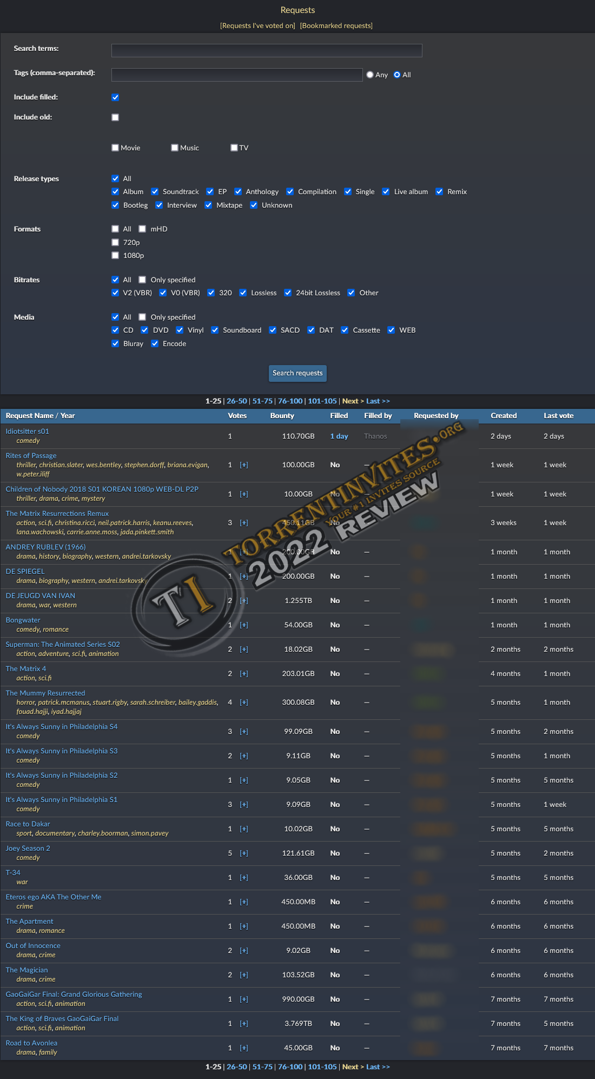This screenshot has width=595, height=1079.
Task: Click the Search requests button
Action: pos(297,373)
